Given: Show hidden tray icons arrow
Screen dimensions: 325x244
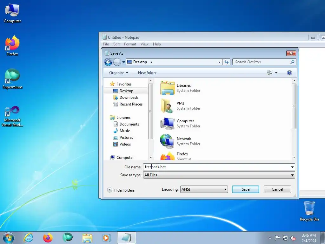Looking at the screenshot, I should click(x=270, y=238).
